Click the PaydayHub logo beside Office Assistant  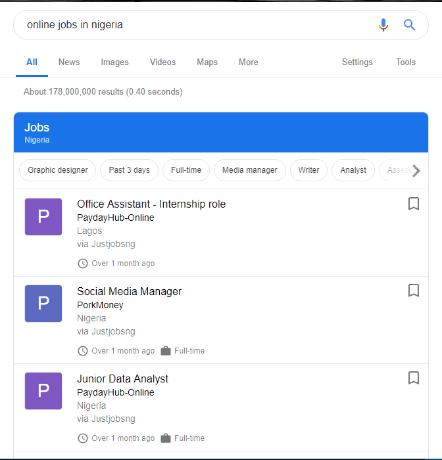43,217
